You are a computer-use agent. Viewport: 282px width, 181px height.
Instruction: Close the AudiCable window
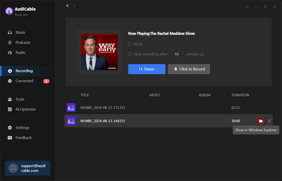[275, 7]
